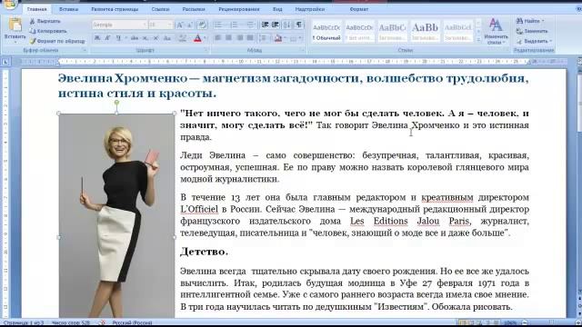This screenshot has width=582, height=327.
Task: Sort text with А-Я sort icon
Action: click(x=287, y=25)
